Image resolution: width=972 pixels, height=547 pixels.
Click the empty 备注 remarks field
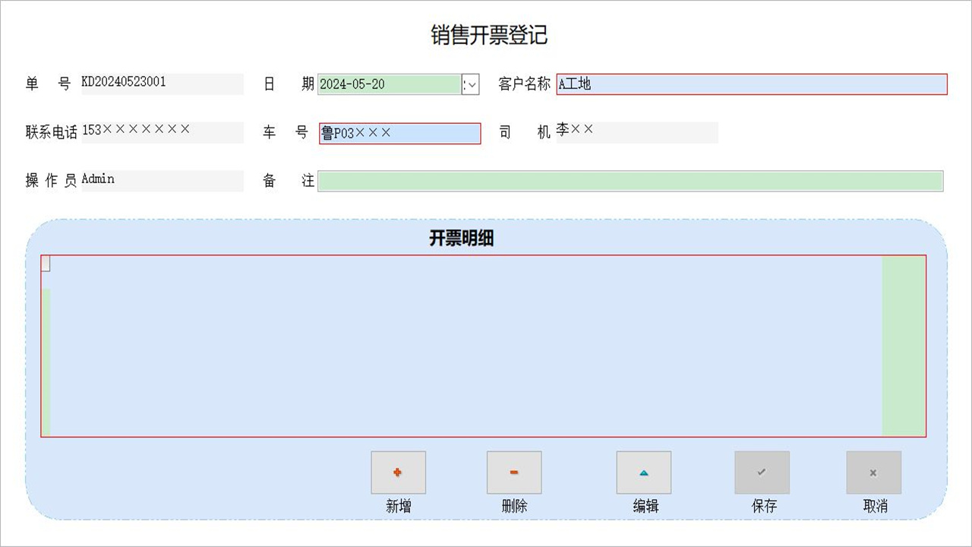click(x=630, y=182)
